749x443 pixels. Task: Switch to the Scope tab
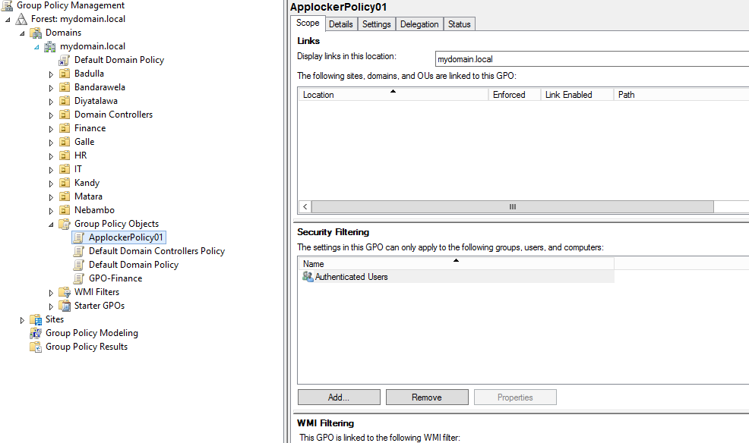coord(308,23)
